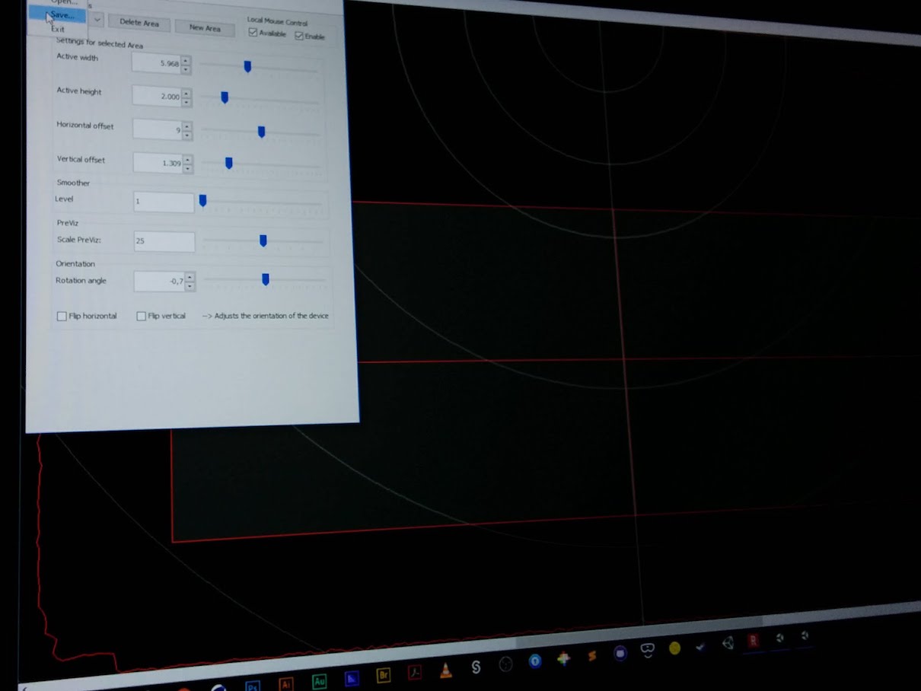921x691 pixels.
Task: Enable the Flip vertical checkbox
Action: click(141, 316)
